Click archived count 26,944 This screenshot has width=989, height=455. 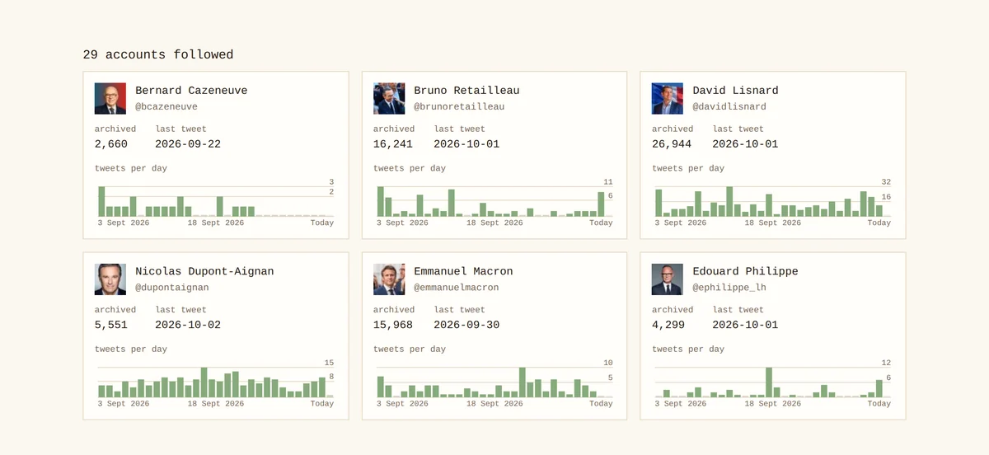[x=672, y=144]
